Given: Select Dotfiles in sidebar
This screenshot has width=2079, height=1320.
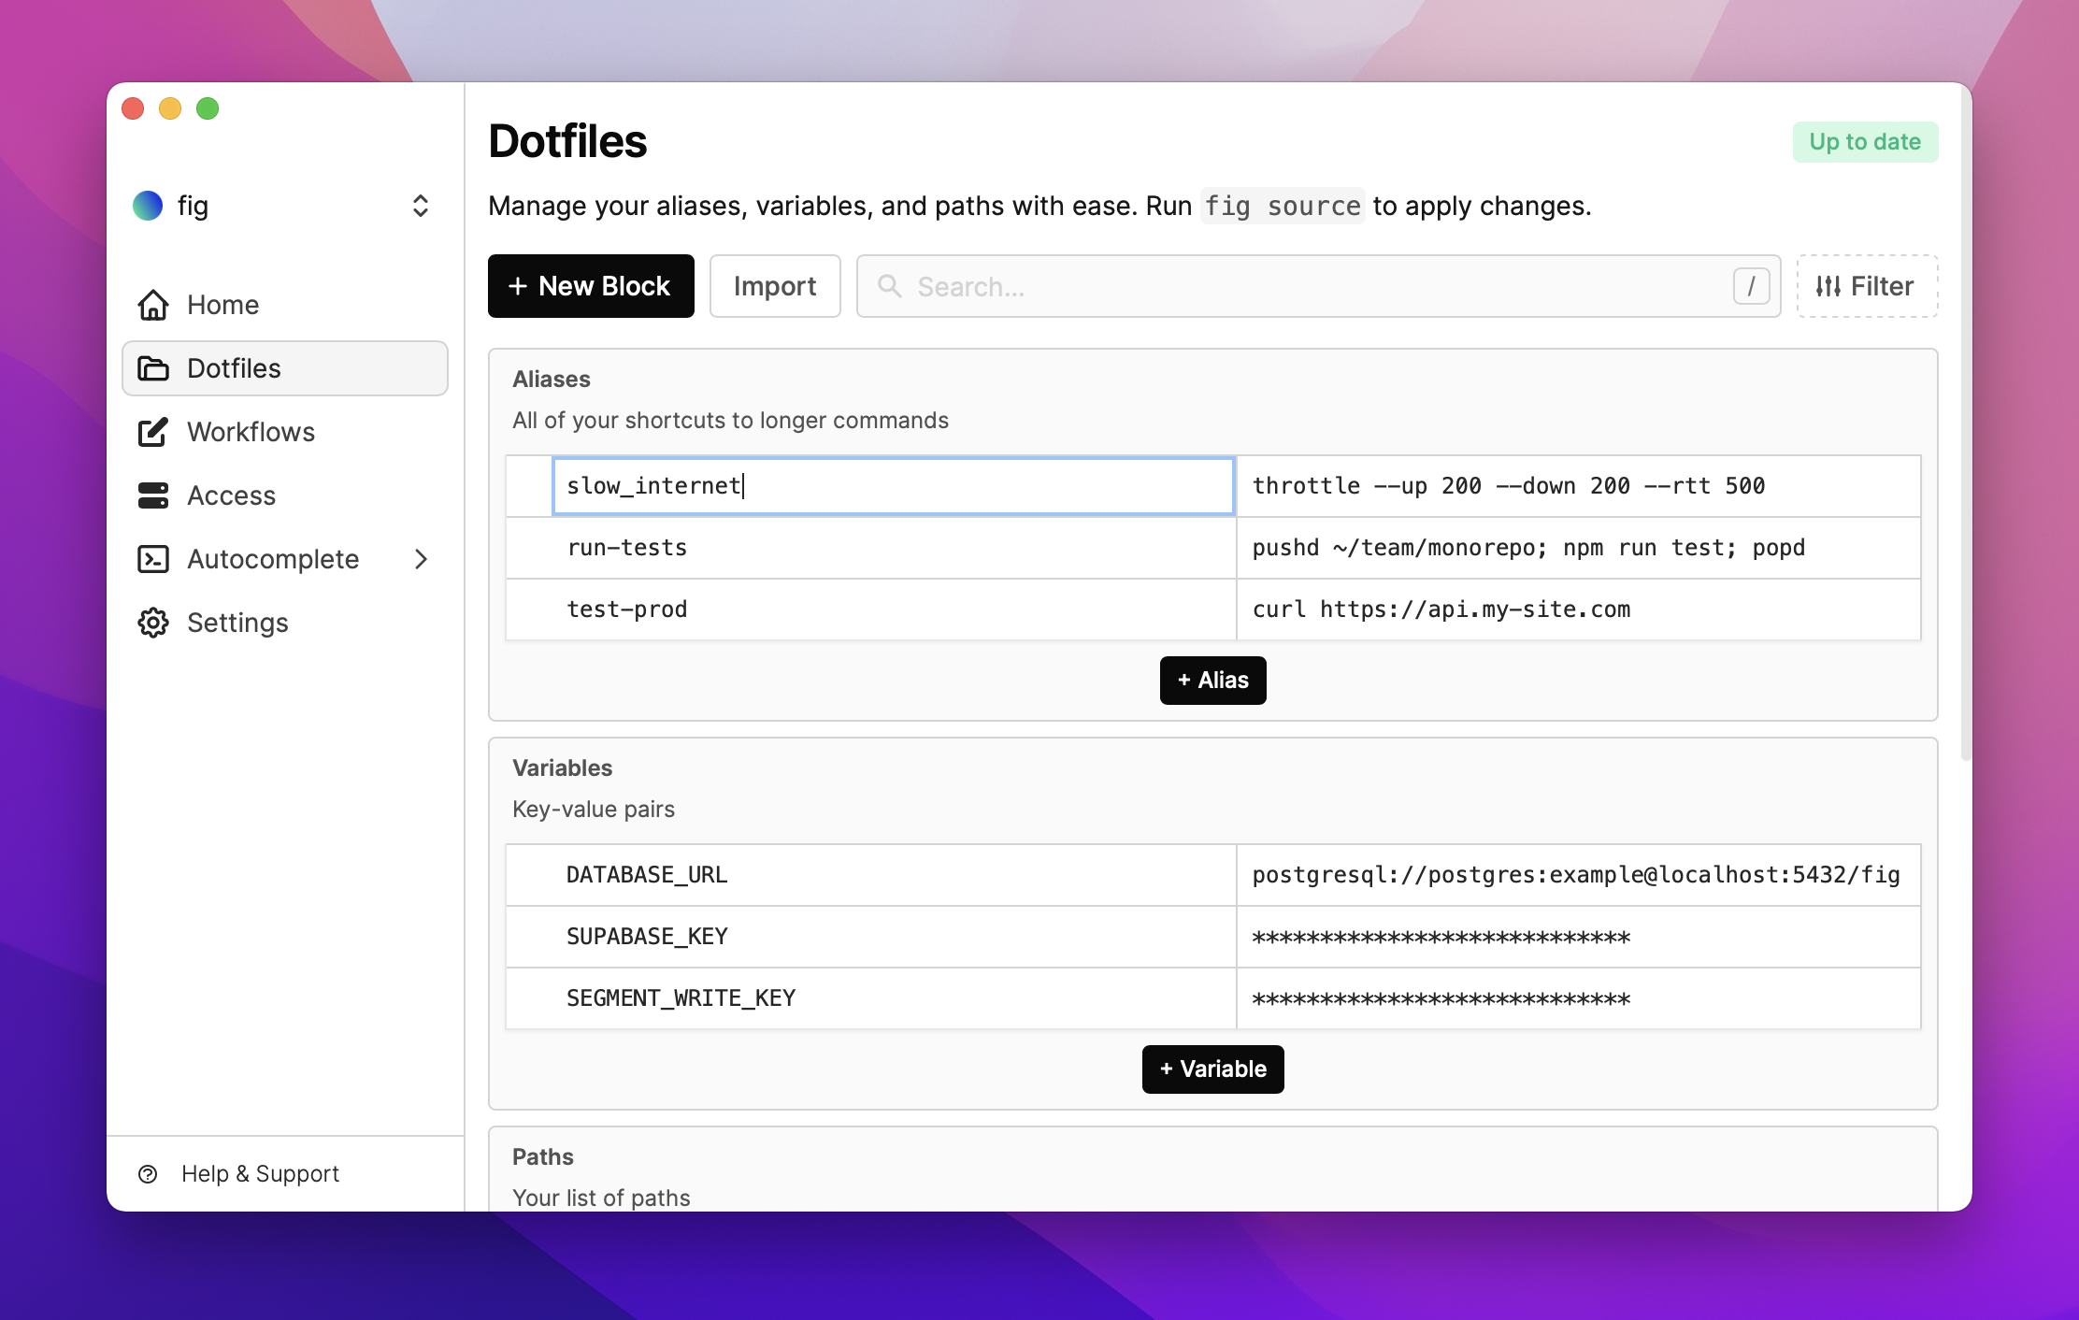Looking at the screenshot, I should [x=285, y=368].
